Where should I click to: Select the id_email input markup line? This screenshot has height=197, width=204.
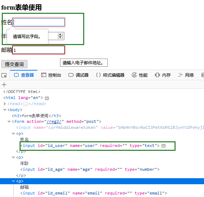pos(93,193)
